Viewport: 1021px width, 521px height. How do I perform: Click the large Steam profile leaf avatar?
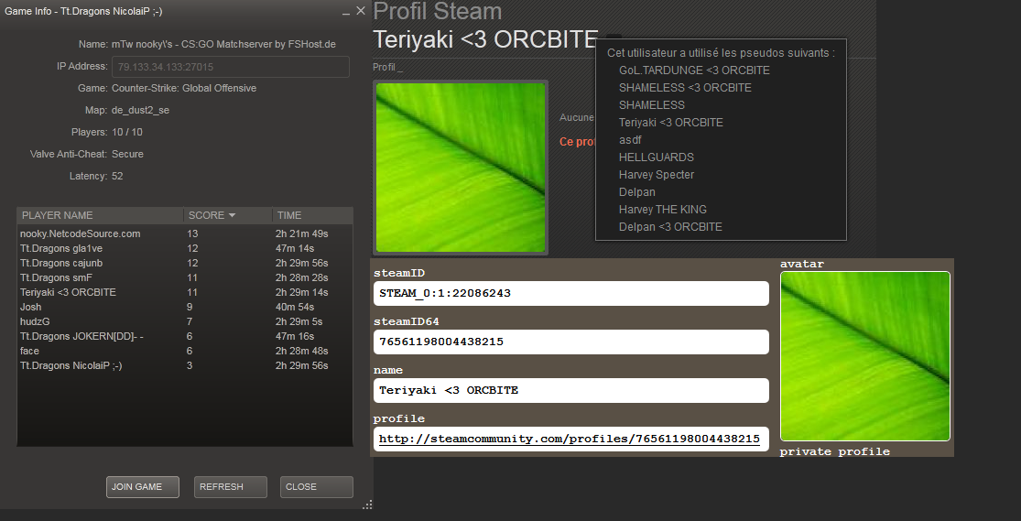click(x=461, y=168)
